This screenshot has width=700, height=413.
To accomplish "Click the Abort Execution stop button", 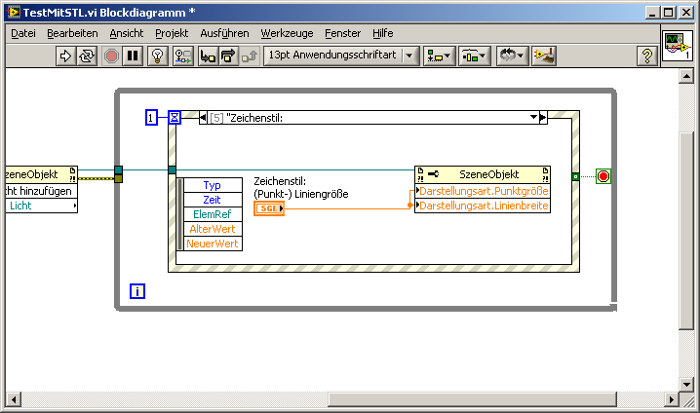I will pyautogui.click(x=111, y=56).
